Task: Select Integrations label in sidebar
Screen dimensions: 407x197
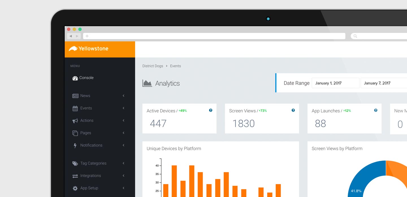Action: [90, 176]
